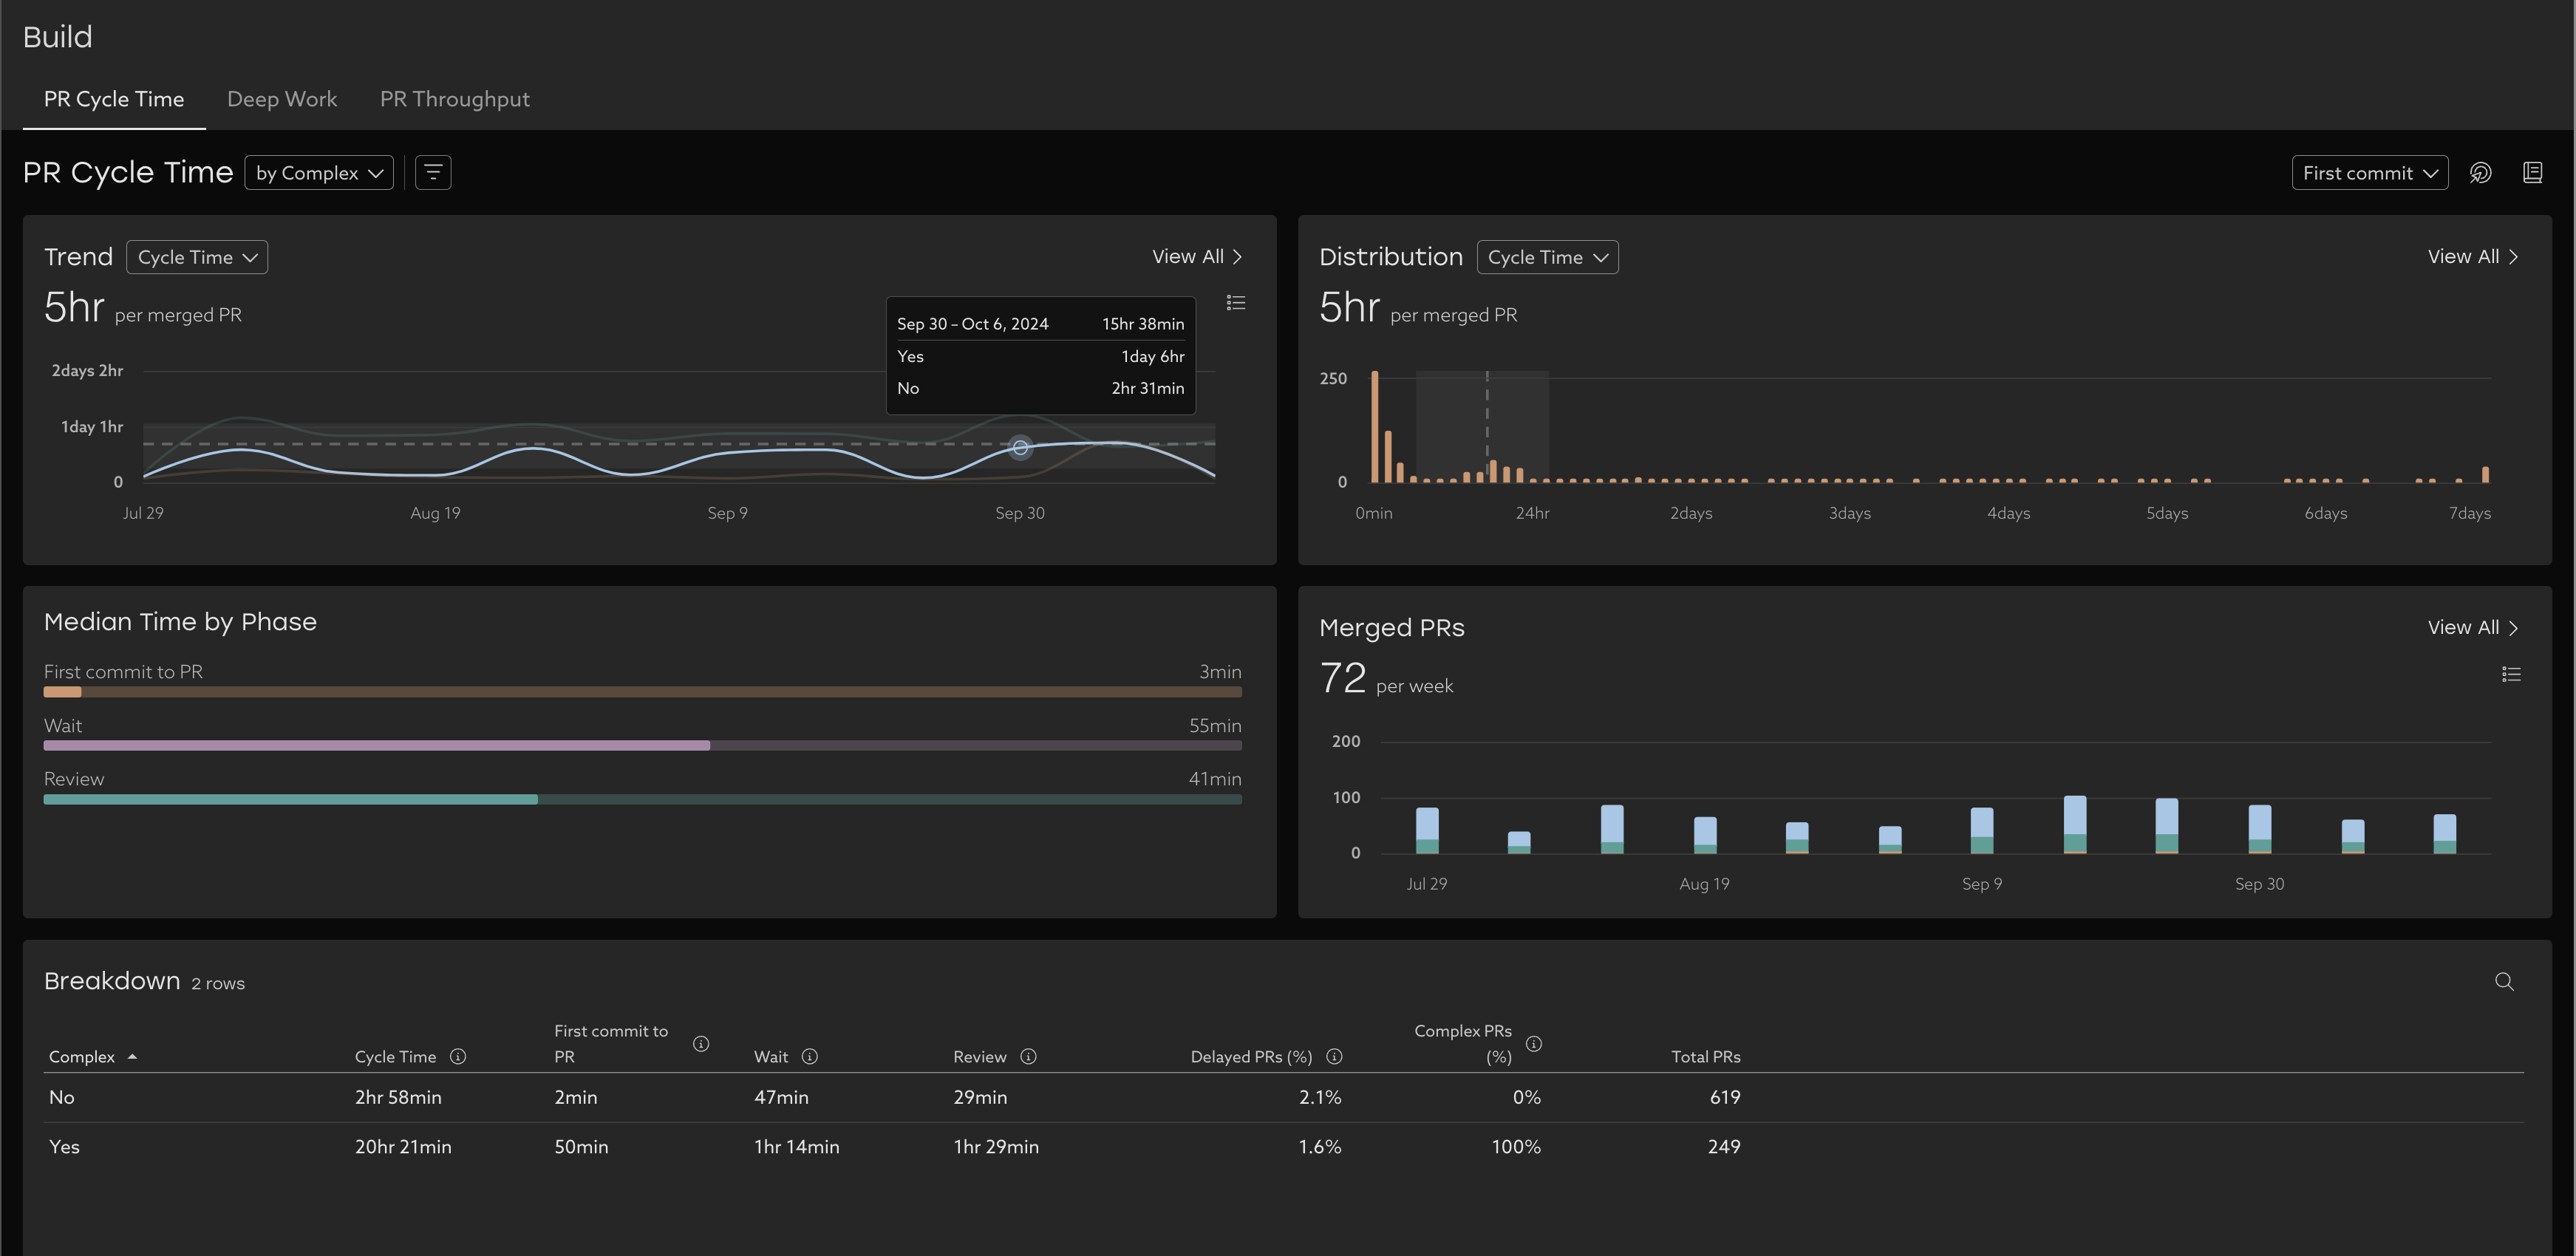Expand the Distribution Cycle Time dropdown
Image resolution: width=2576 pixels, height=1256 pixels.
click(1547, 257)
